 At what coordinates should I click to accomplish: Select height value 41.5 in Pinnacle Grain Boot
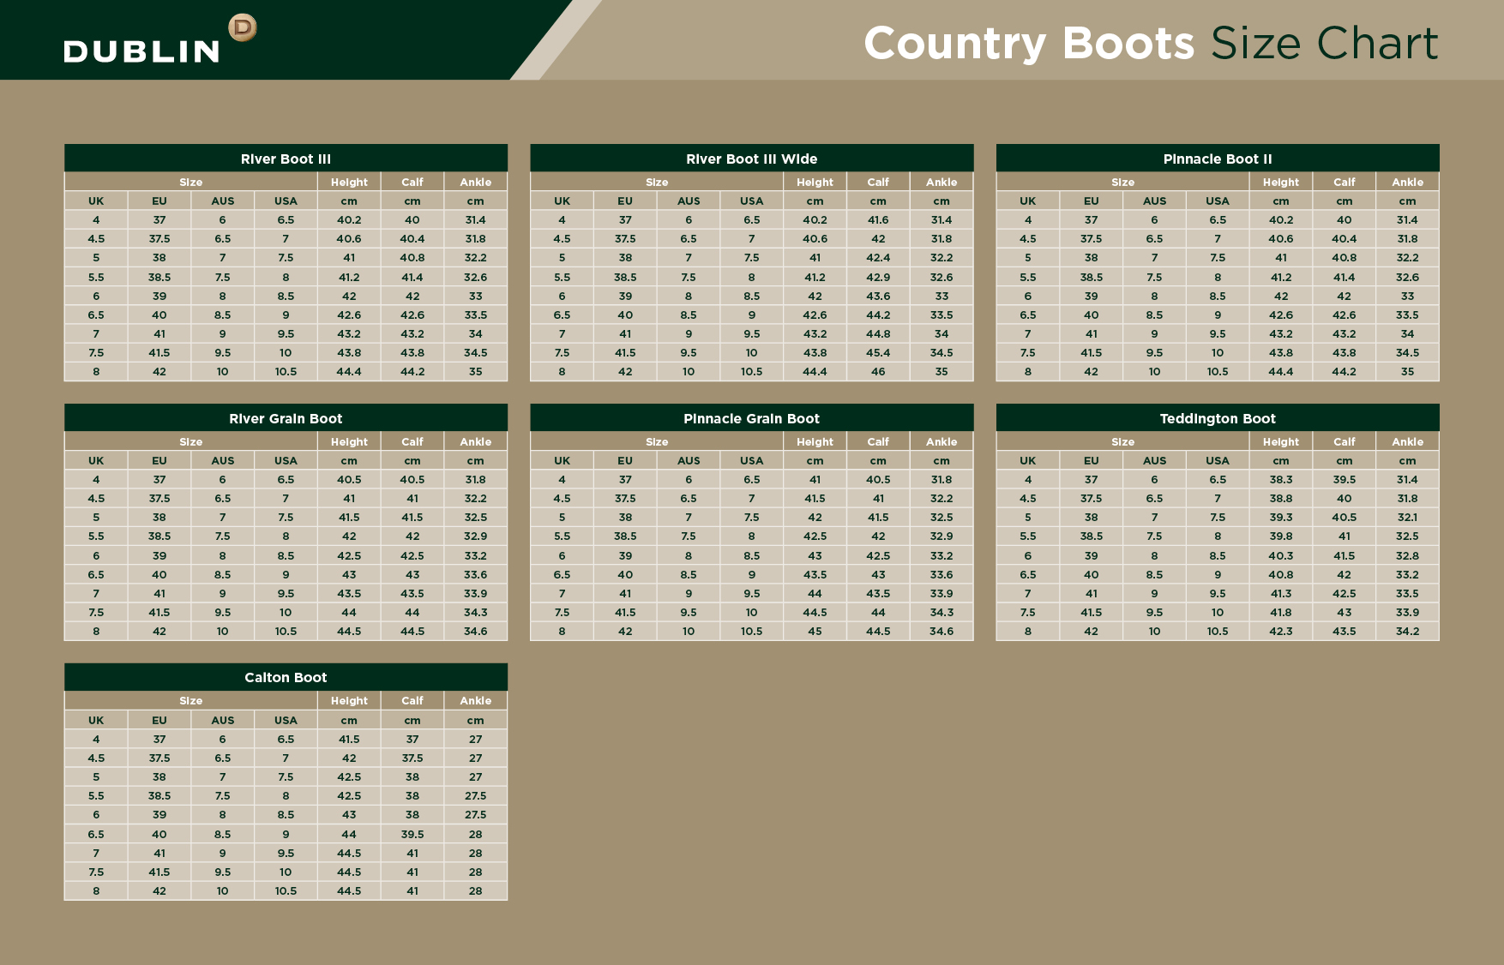click(815, 498)
